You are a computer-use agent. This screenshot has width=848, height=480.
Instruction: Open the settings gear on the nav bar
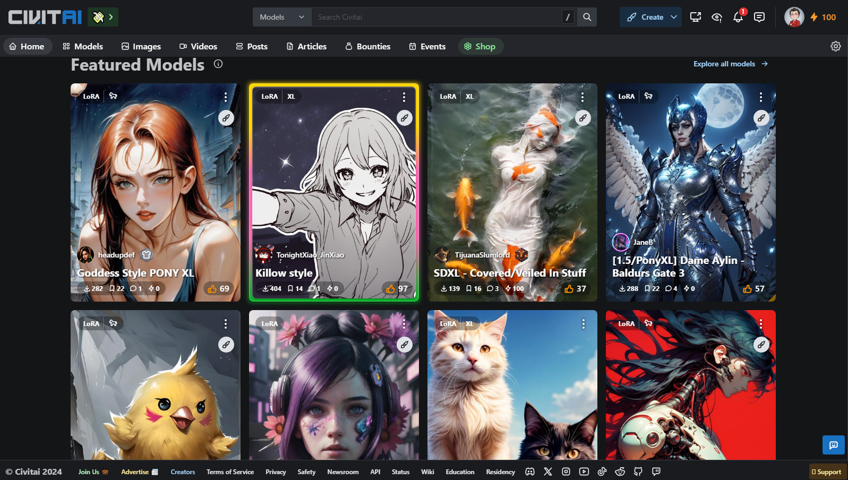pos(836,46)
